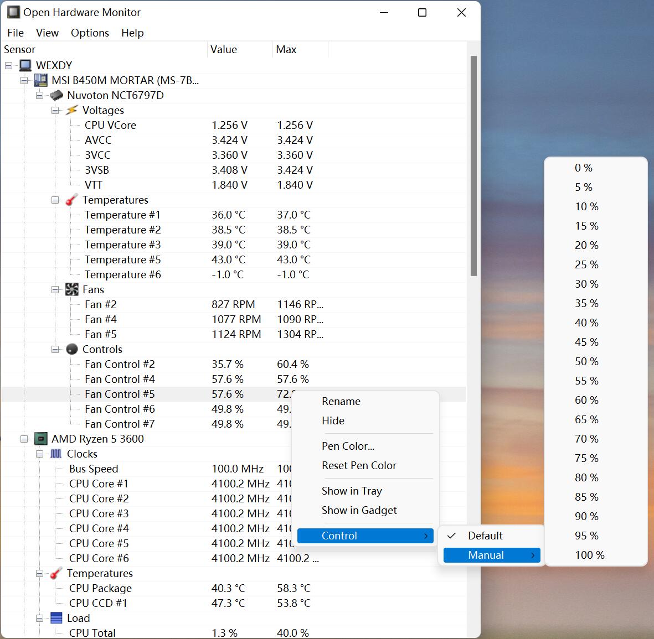Set manual fan control to 100 %
This screenshot has height=639, width=654.
589,555
